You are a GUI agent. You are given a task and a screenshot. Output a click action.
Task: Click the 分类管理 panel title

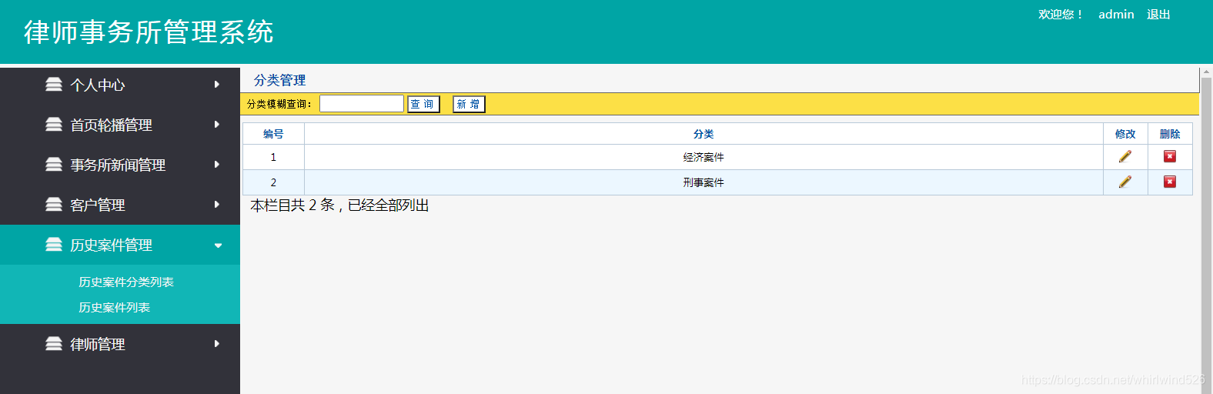pos(279,80)
